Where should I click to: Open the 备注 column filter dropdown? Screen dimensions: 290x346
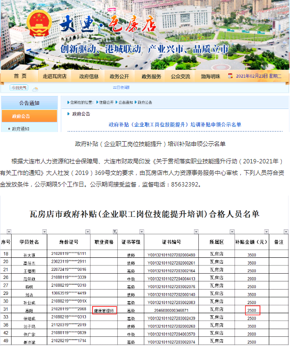point(286,231)
